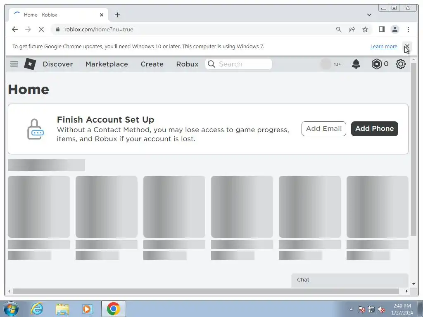Viewport: 423px width, 317px height.
Task: Open the Chrome three-dot menu
Action: click(x=408, y=29)
